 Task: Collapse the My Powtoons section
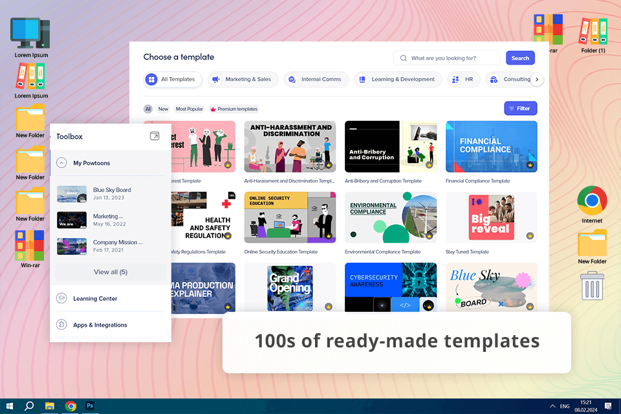point(61,163)
